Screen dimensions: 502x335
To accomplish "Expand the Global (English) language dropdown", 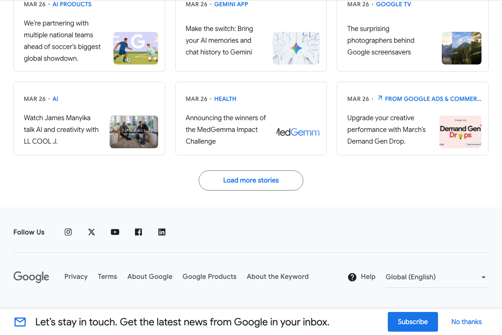I will (437, 277).
